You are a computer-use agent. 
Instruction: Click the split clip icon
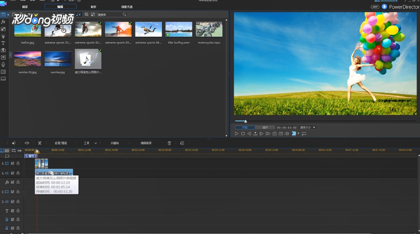click(x=27, y=143)
